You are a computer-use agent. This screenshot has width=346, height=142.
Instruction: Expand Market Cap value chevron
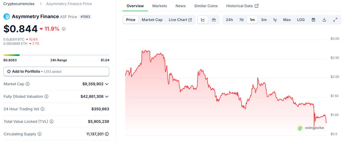point(107,84)
